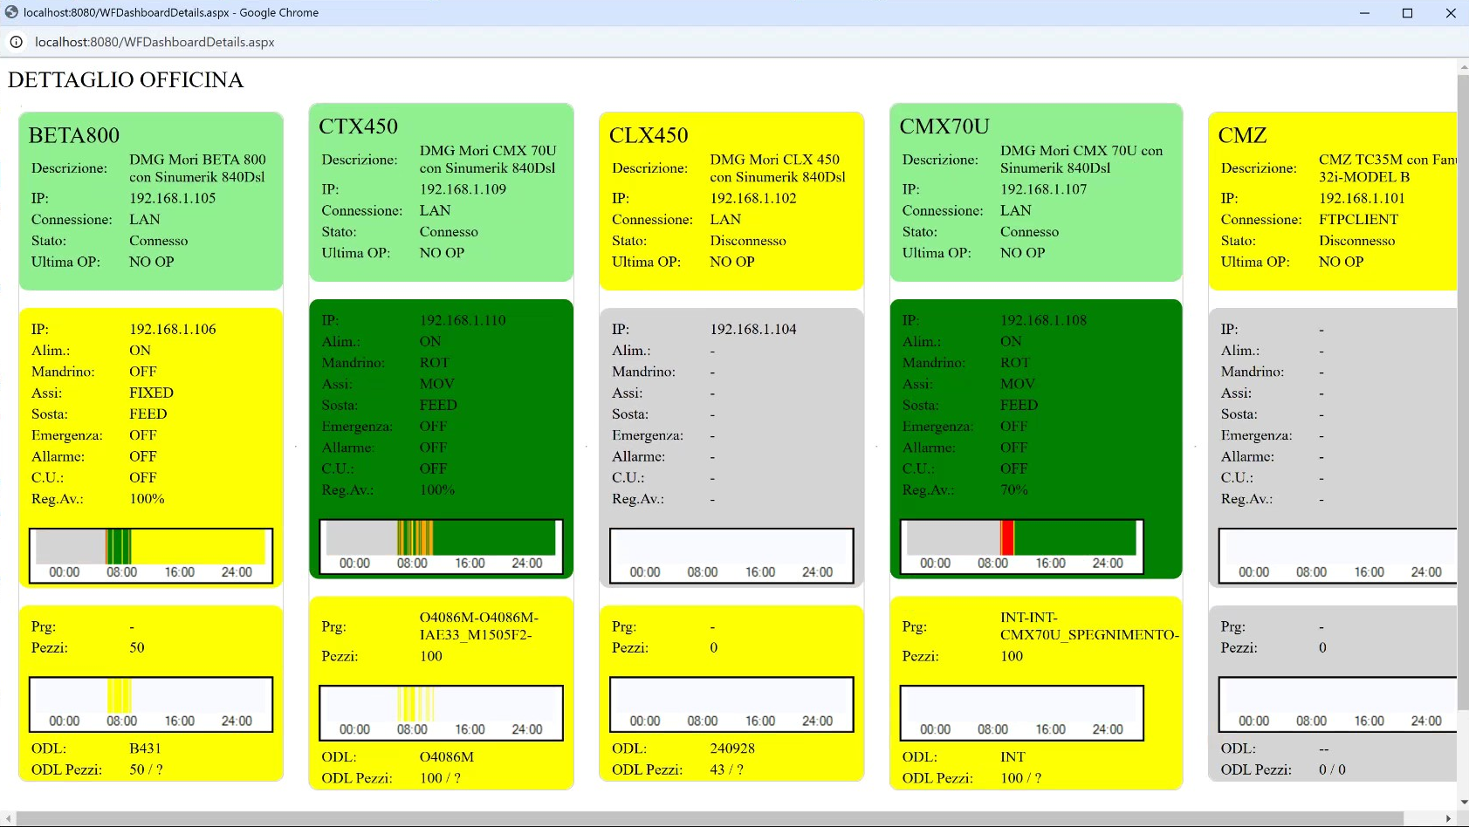Click the vertical scrollbar down arrow
The width and height of the screenshot is (1469, 827).
click(x=1463, y=803)
